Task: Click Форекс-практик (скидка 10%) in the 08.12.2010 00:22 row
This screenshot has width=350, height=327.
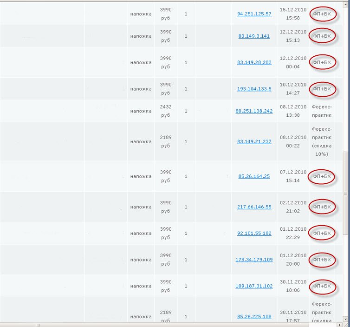Action: pos(322,142)
